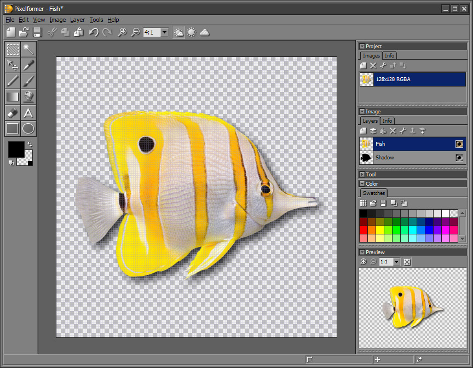Viewport: 473px width, 368px height.
Task: Open the 4:1 zoom level dropdown
Action: tap(164, 32)
